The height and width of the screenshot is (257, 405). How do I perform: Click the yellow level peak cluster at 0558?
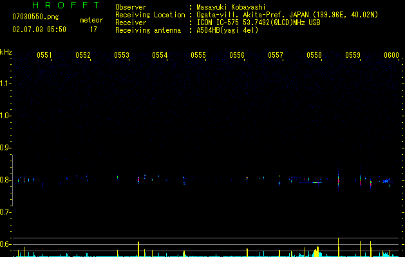tap(316, 252)
